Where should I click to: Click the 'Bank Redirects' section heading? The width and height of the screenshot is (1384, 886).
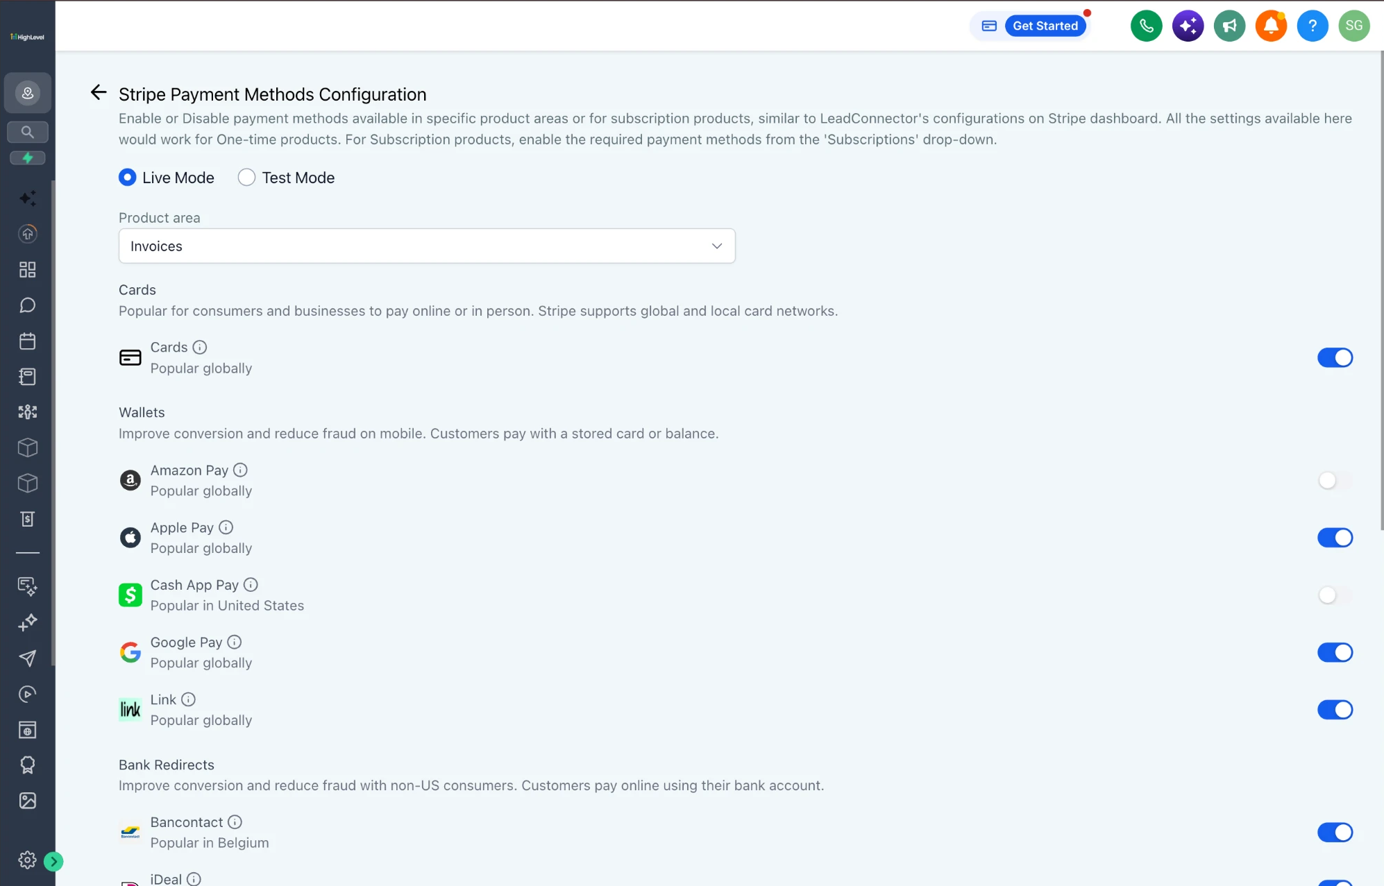coord(167,765)
